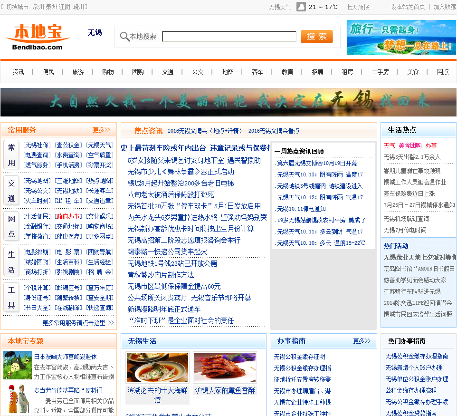457x416 pixels.
Task: Click the 工具 category tile
Action: pyautogui.click(x=11, y=297)
